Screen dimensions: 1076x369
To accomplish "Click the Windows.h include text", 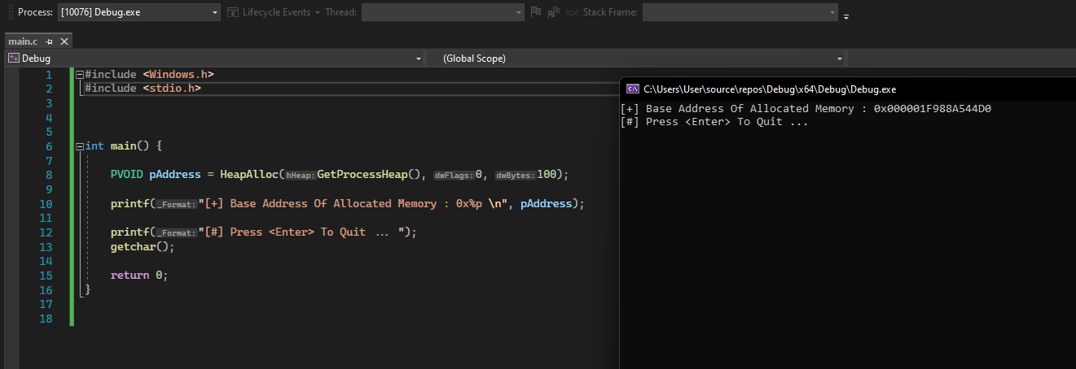I will click(178, 74).
